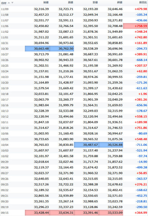Select the opening value 32,865.56
The width and height of the screenshot is (148, 216).
[41, 196]
